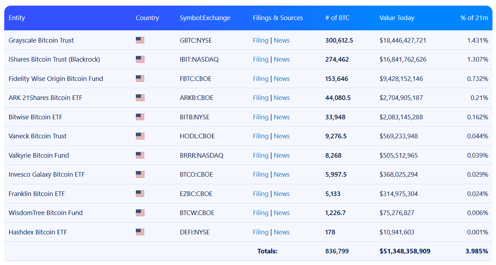The image size is (496, 265).
Task: Click the GBTC:NYSE symbol cell
Action: 196,40
